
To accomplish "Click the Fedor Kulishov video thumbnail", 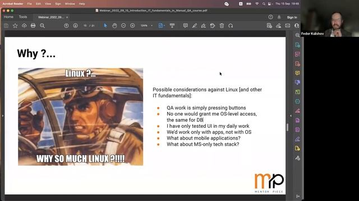I will pos(330,18).
